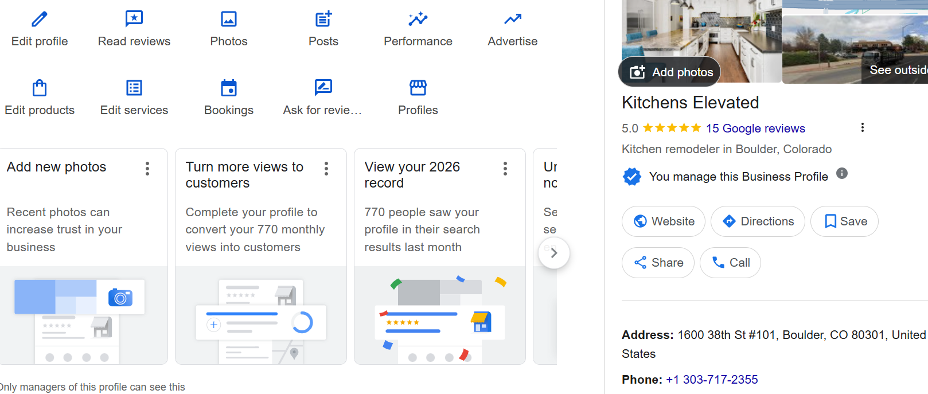Click the Call button
The width and height of the screenshot is (928, 394).
click(x=730, y=263)
